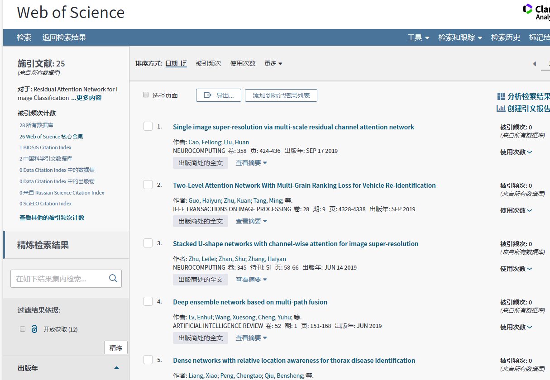Image resolution: width=550 pixels, height=380 pixels.
Task: Click the 28 所有数据库 count link
Action: pyautogui.click(x=36, y=125)
